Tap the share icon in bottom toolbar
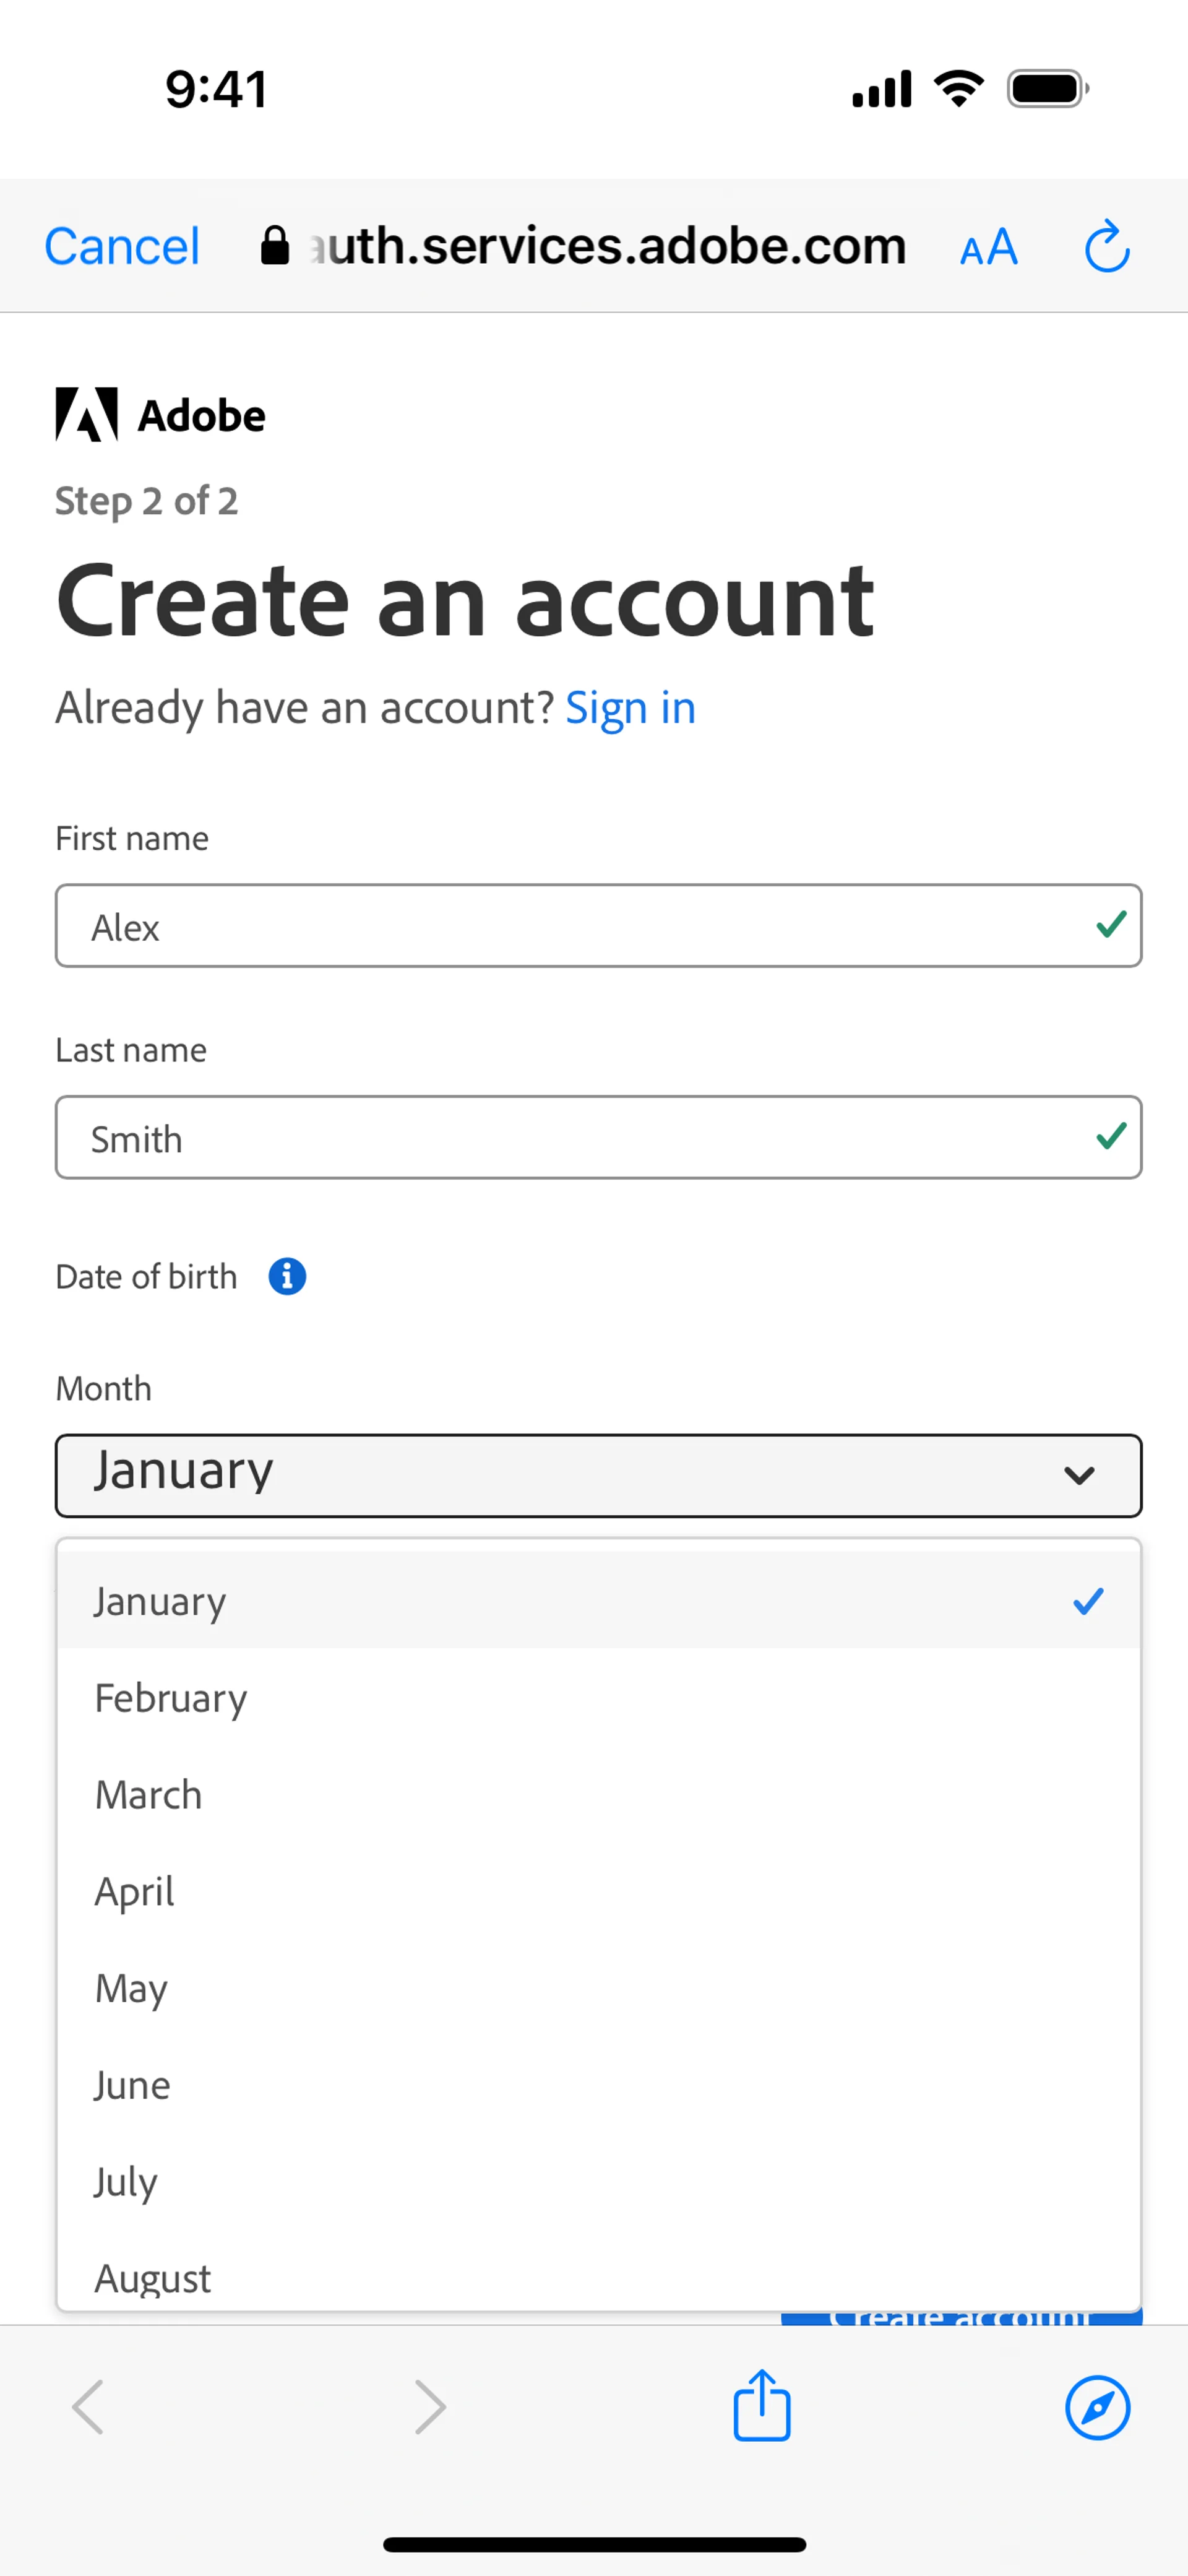 point(762,2406)
